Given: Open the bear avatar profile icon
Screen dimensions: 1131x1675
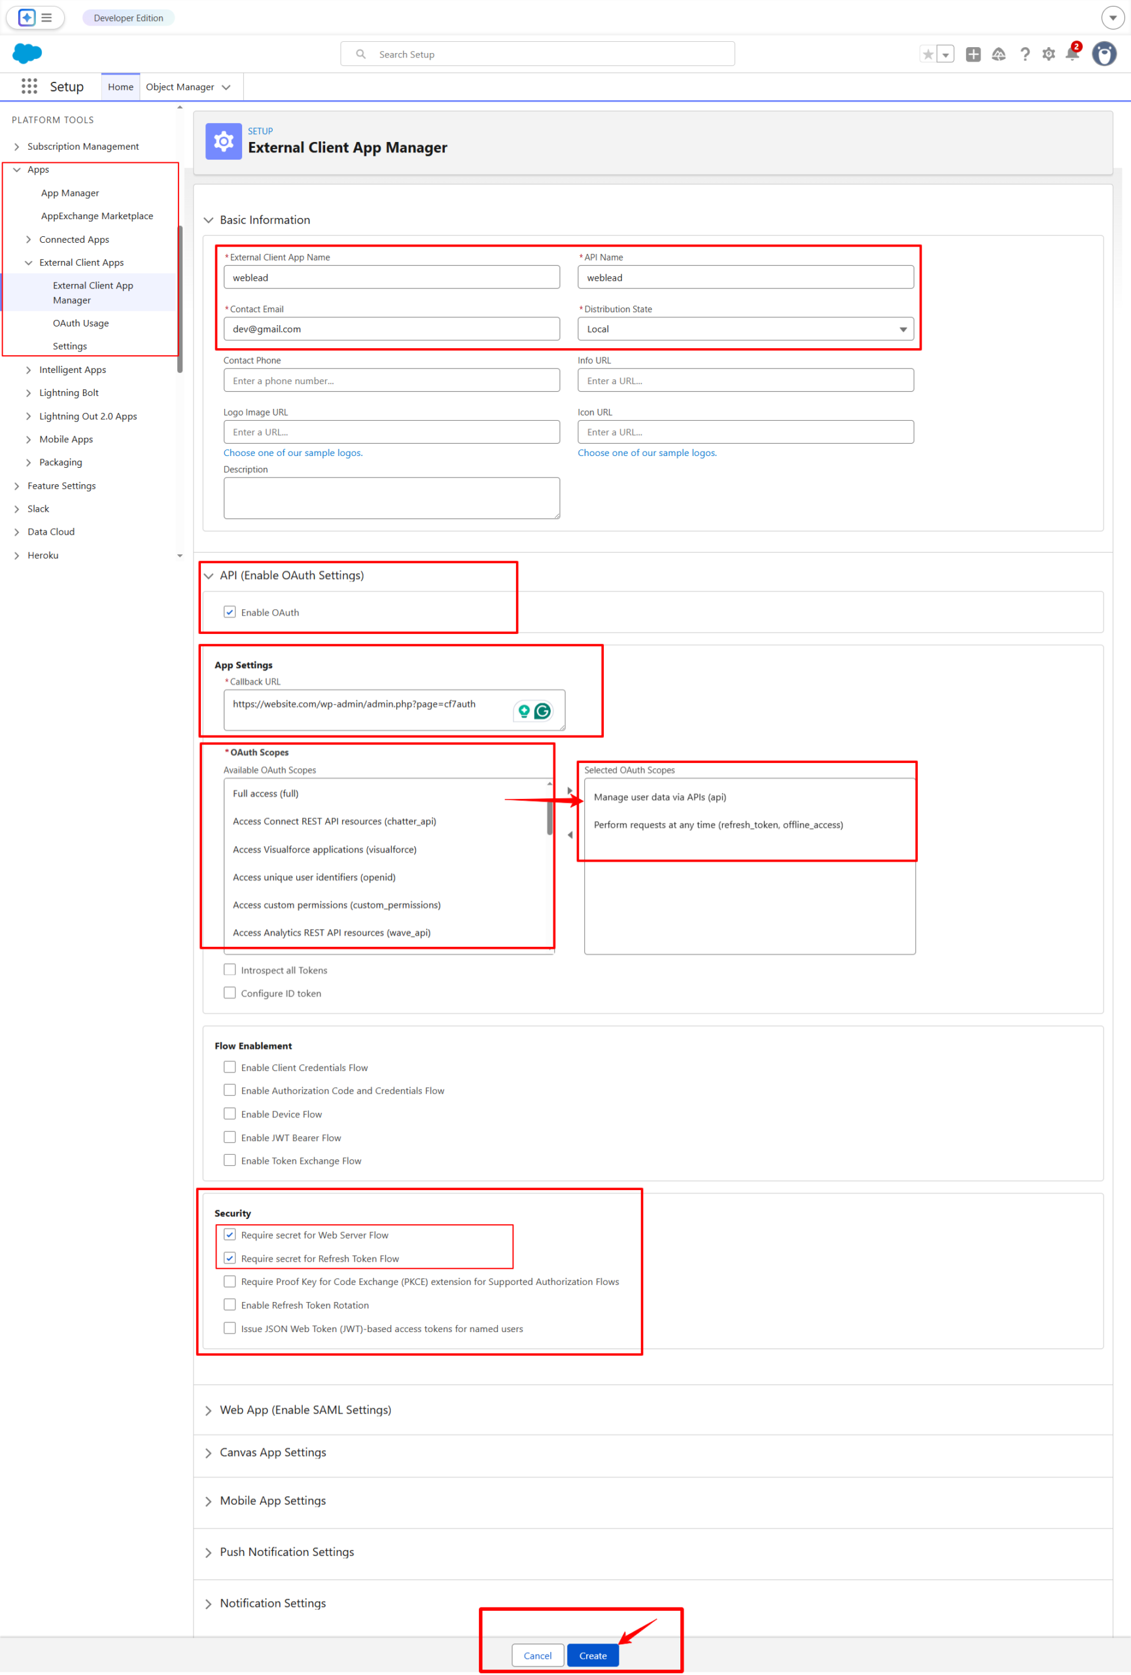Looking at the screenshot, I should click(x=1104, y=54).
